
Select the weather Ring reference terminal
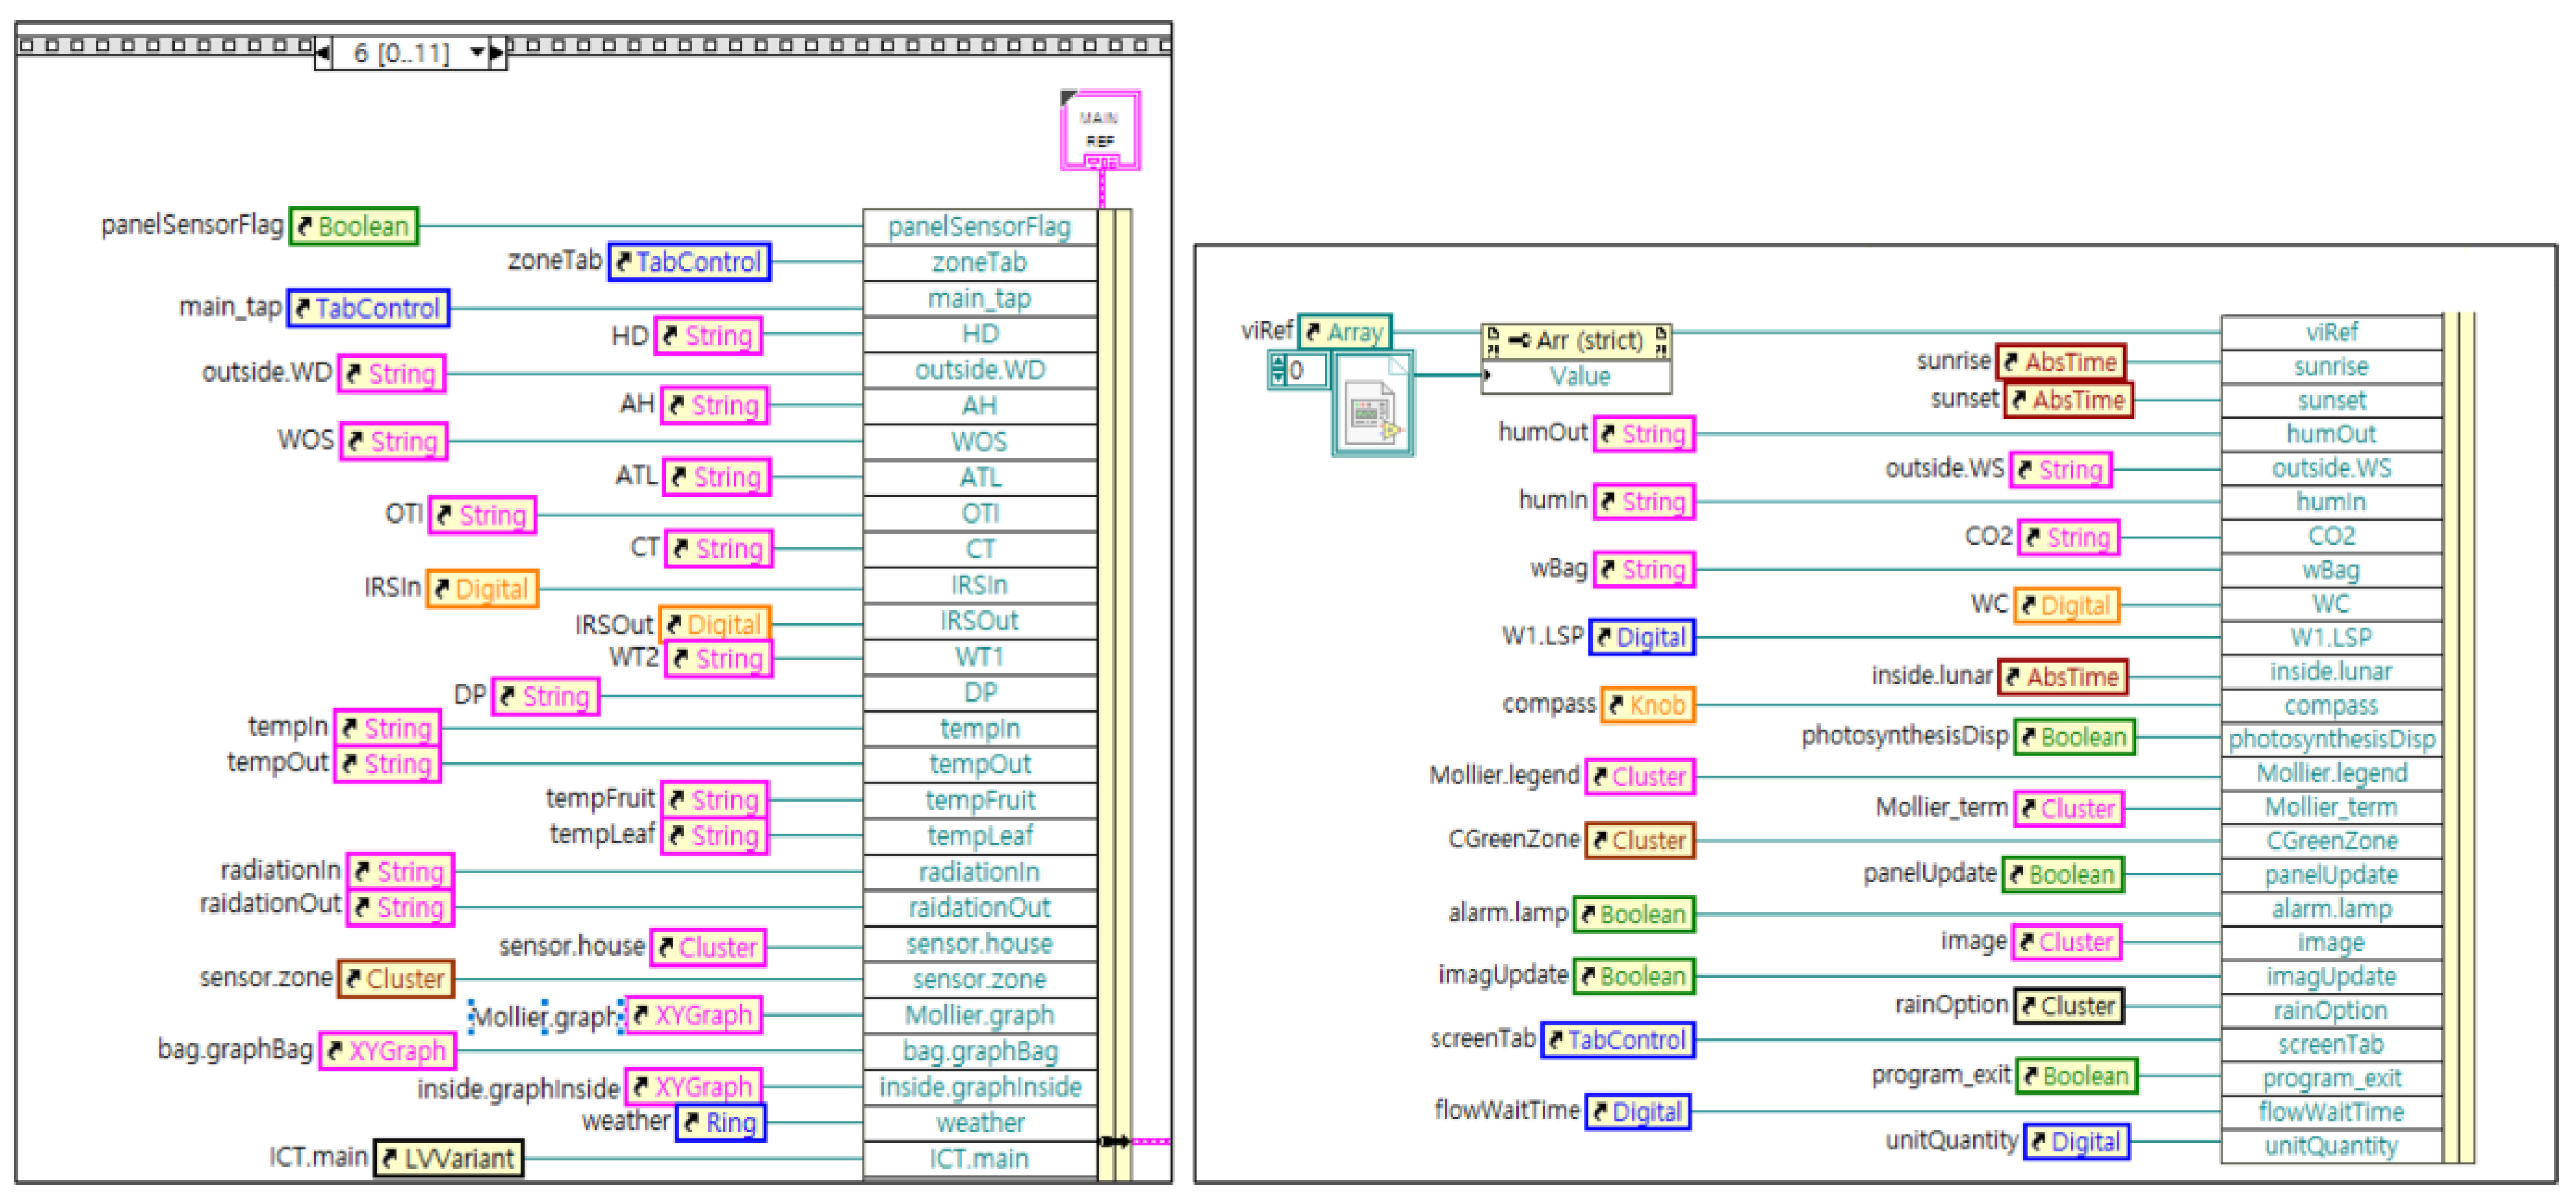pos(721,1122)
